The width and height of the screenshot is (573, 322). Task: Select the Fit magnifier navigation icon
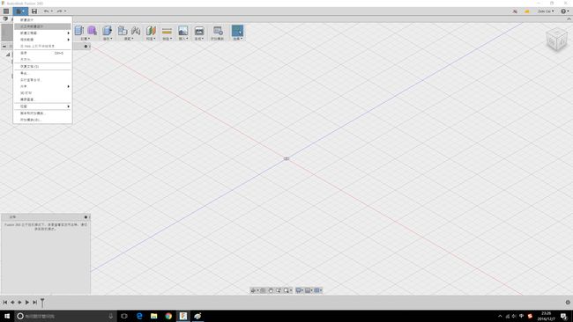(286, 290)
